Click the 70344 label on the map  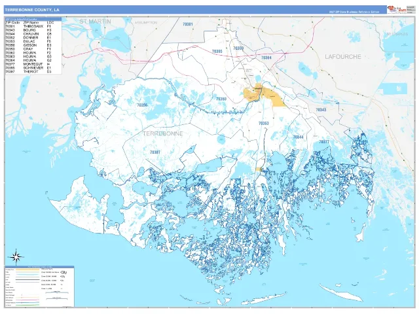[299, 137]
